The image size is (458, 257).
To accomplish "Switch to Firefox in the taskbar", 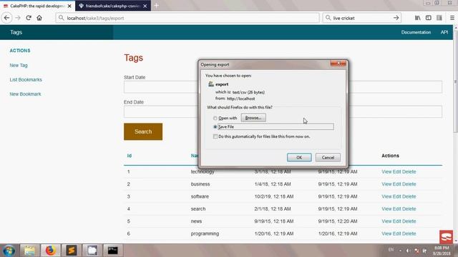I will click(50, 251).
